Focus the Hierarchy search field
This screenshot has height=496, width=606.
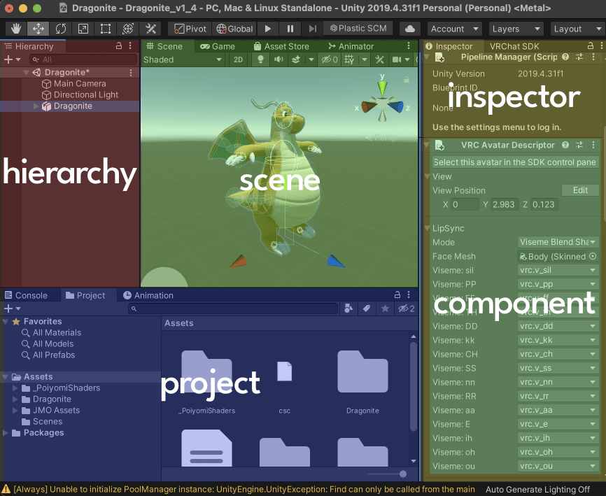point(83,59)
